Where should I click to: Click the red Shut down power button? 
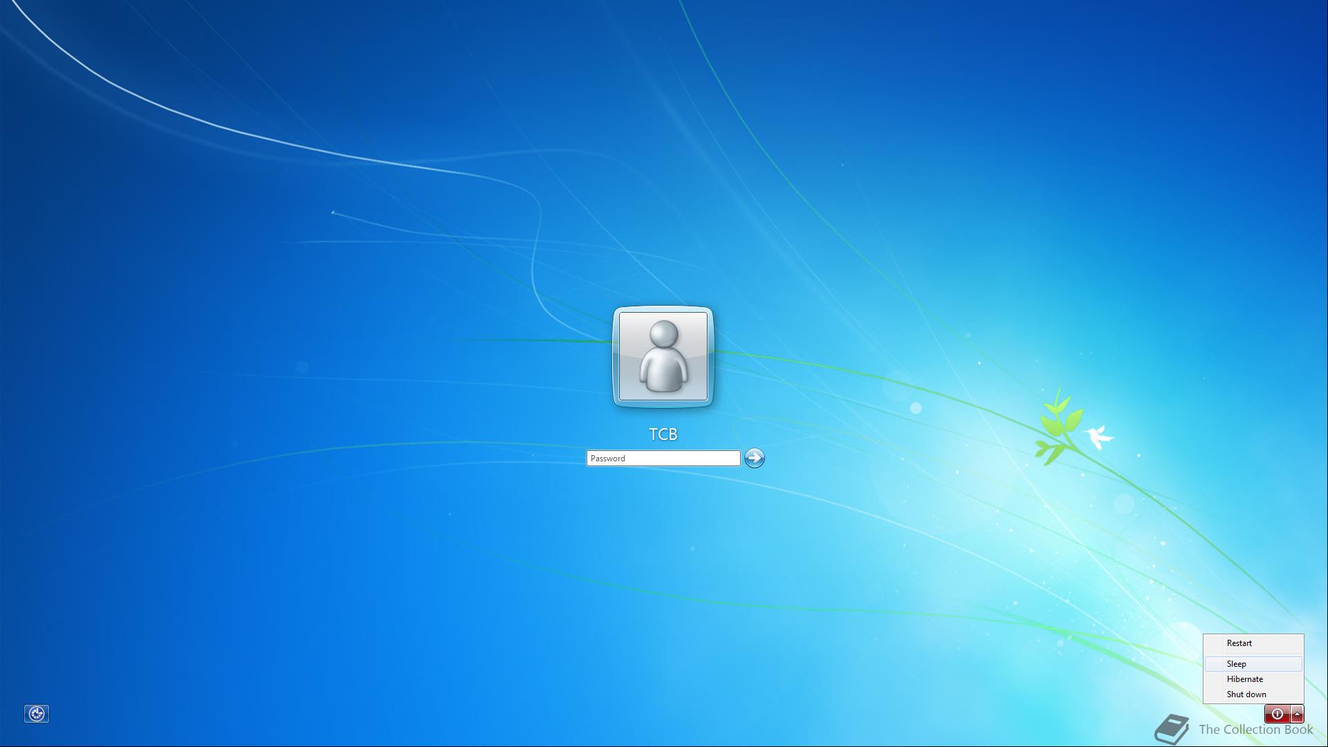point(1278,714)
